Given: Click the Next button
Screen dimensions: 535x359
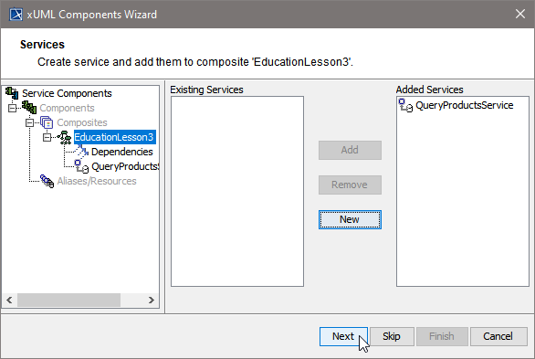Looking at the screenshot, I should [343, 336].
